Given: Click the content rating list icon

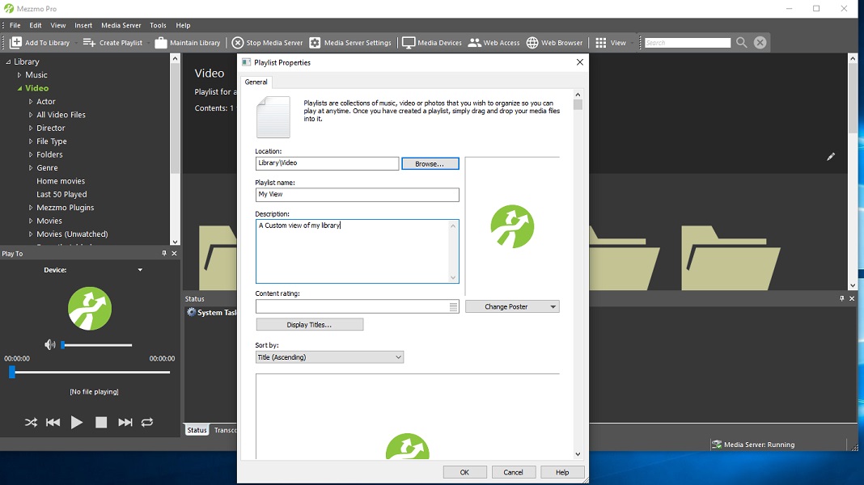Looking at the screenshot, I should (x=454, y=306).
